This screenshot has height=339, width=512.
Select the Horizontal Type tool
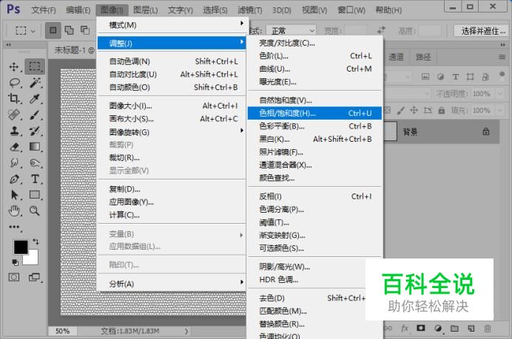pos(35,179)
